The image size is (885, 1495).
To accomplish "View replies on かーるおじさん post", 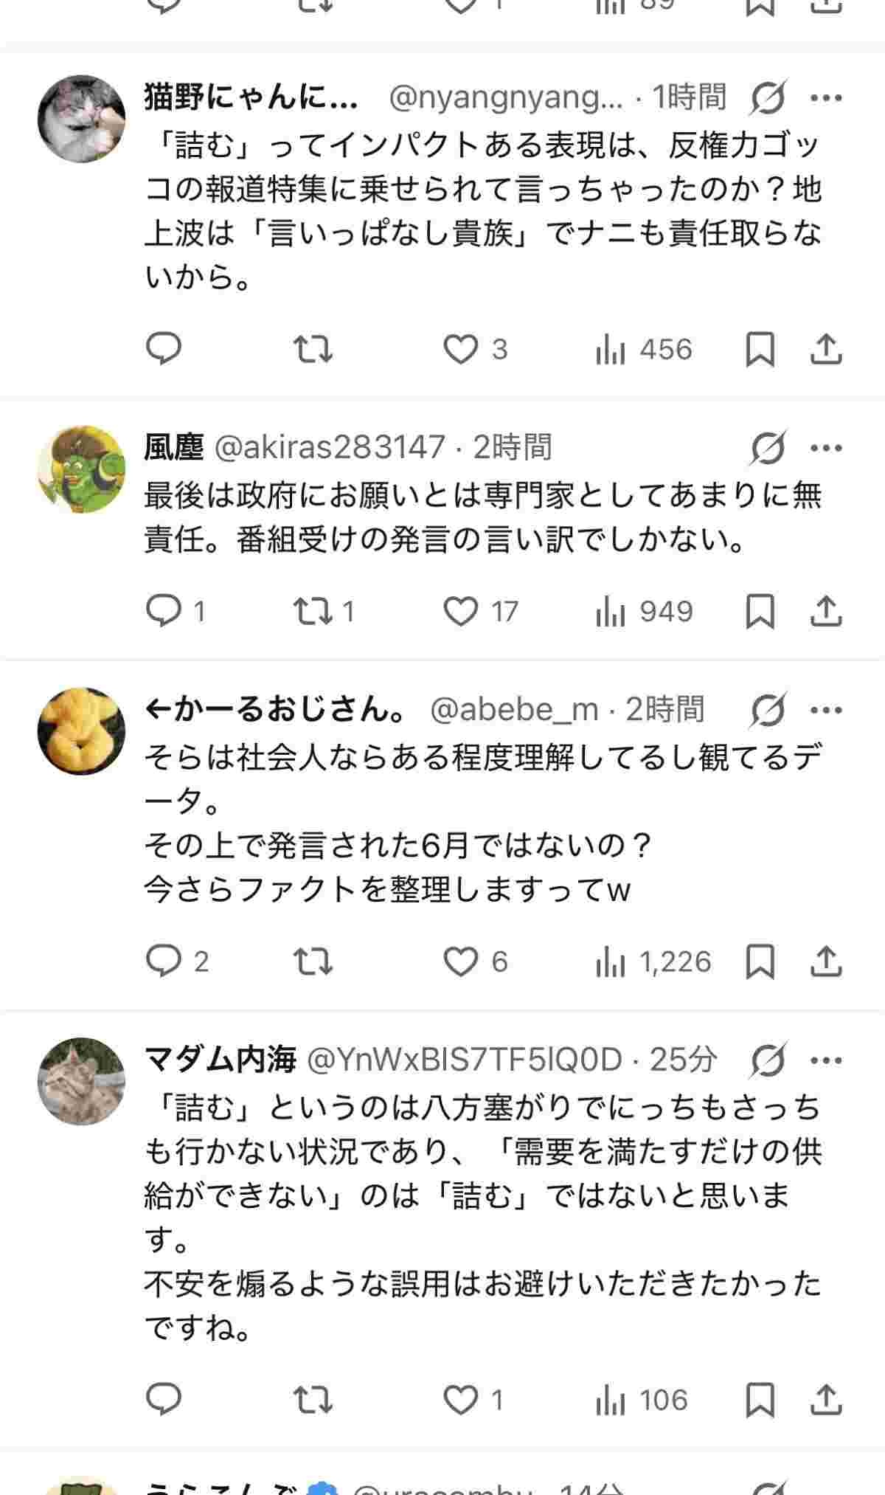I will [164, 961].
